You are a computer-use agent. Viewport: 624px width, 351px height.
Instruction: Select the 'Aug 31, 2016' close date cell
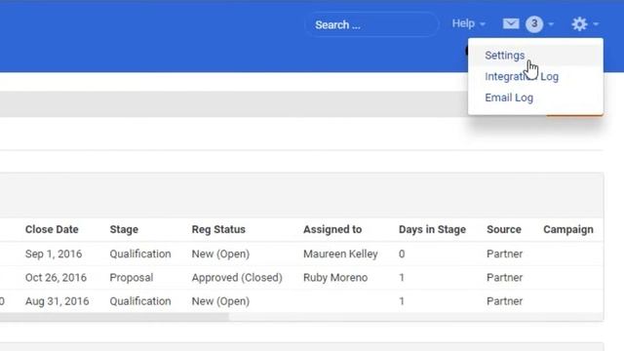(x=57, y=301)
